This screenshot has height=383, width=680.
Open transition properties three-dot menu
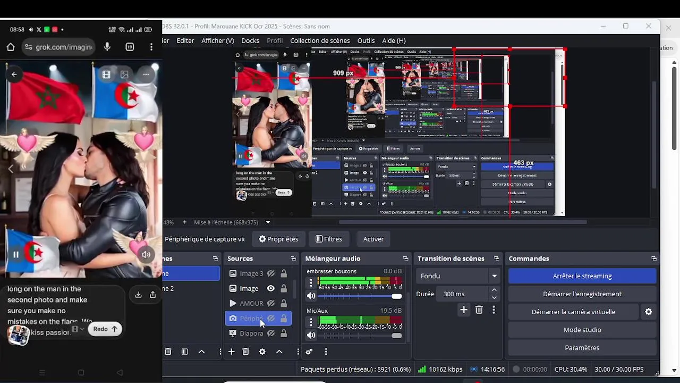494,310
